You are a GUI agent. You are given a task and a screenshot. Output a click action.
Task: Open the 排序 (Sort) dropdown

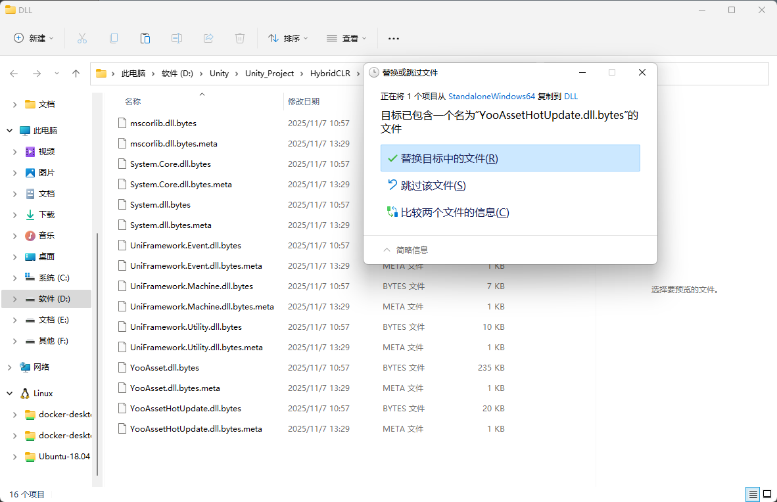tap(288, 38)
